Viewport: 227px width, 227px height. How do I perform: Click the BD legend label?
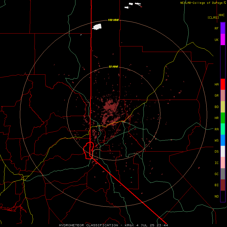[x=216, y=107]
